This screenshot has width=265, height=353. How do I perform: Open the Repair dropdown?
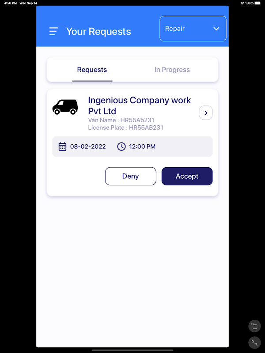[x=193, y=29]
